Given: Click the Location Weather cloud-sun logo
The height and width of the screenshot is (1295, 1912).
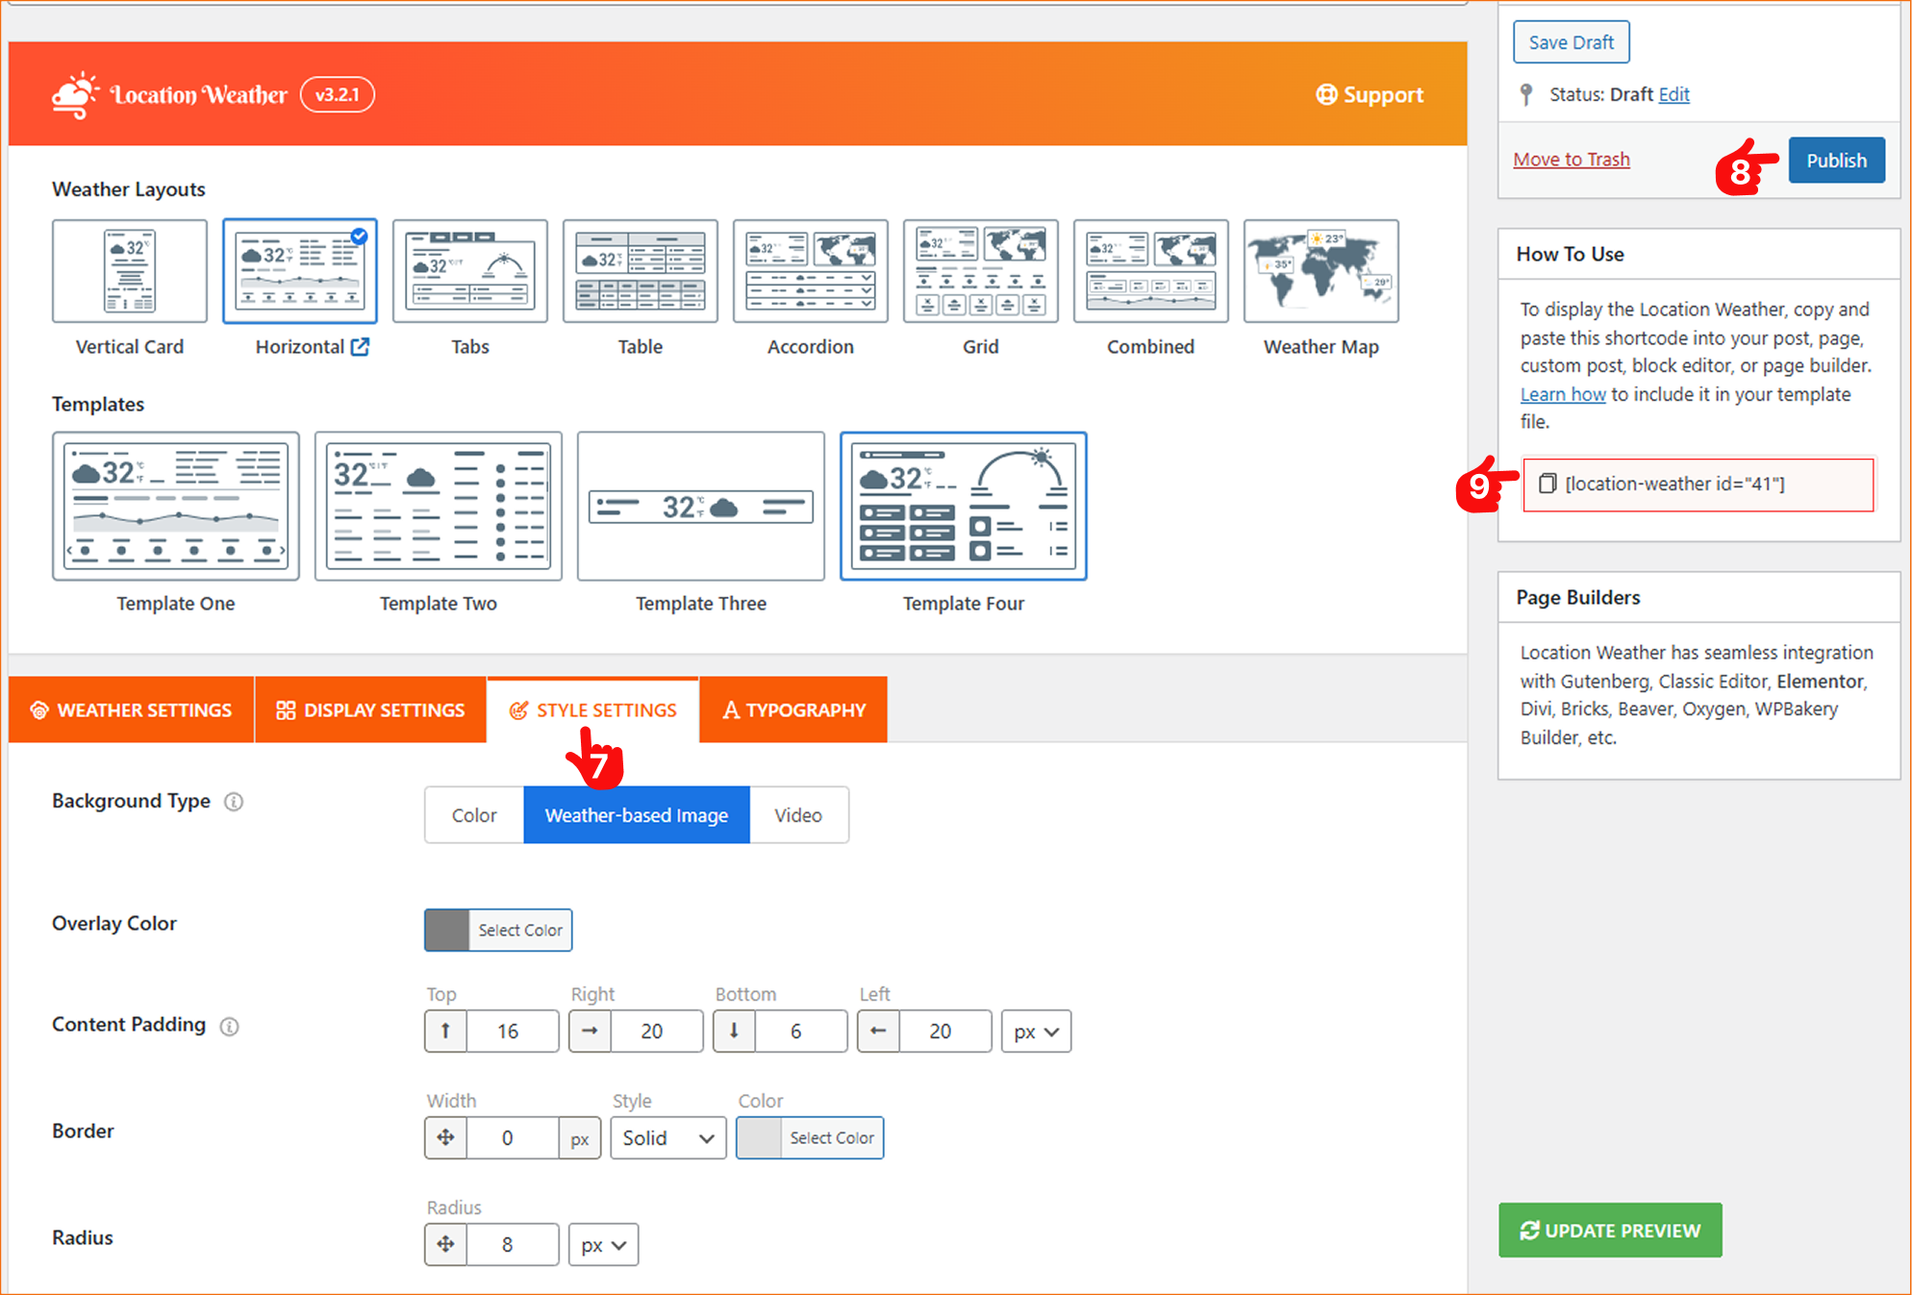Looking at the screenshot, I should (75, 95).
